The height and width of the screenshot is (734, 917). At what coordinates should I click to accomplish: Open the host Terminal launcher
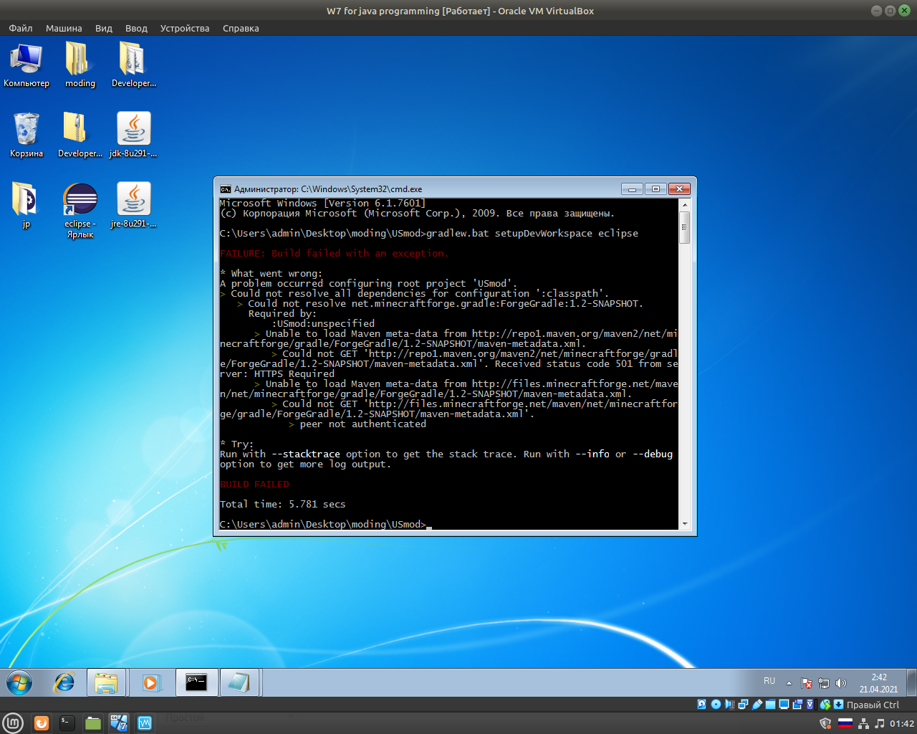point(67,723)
